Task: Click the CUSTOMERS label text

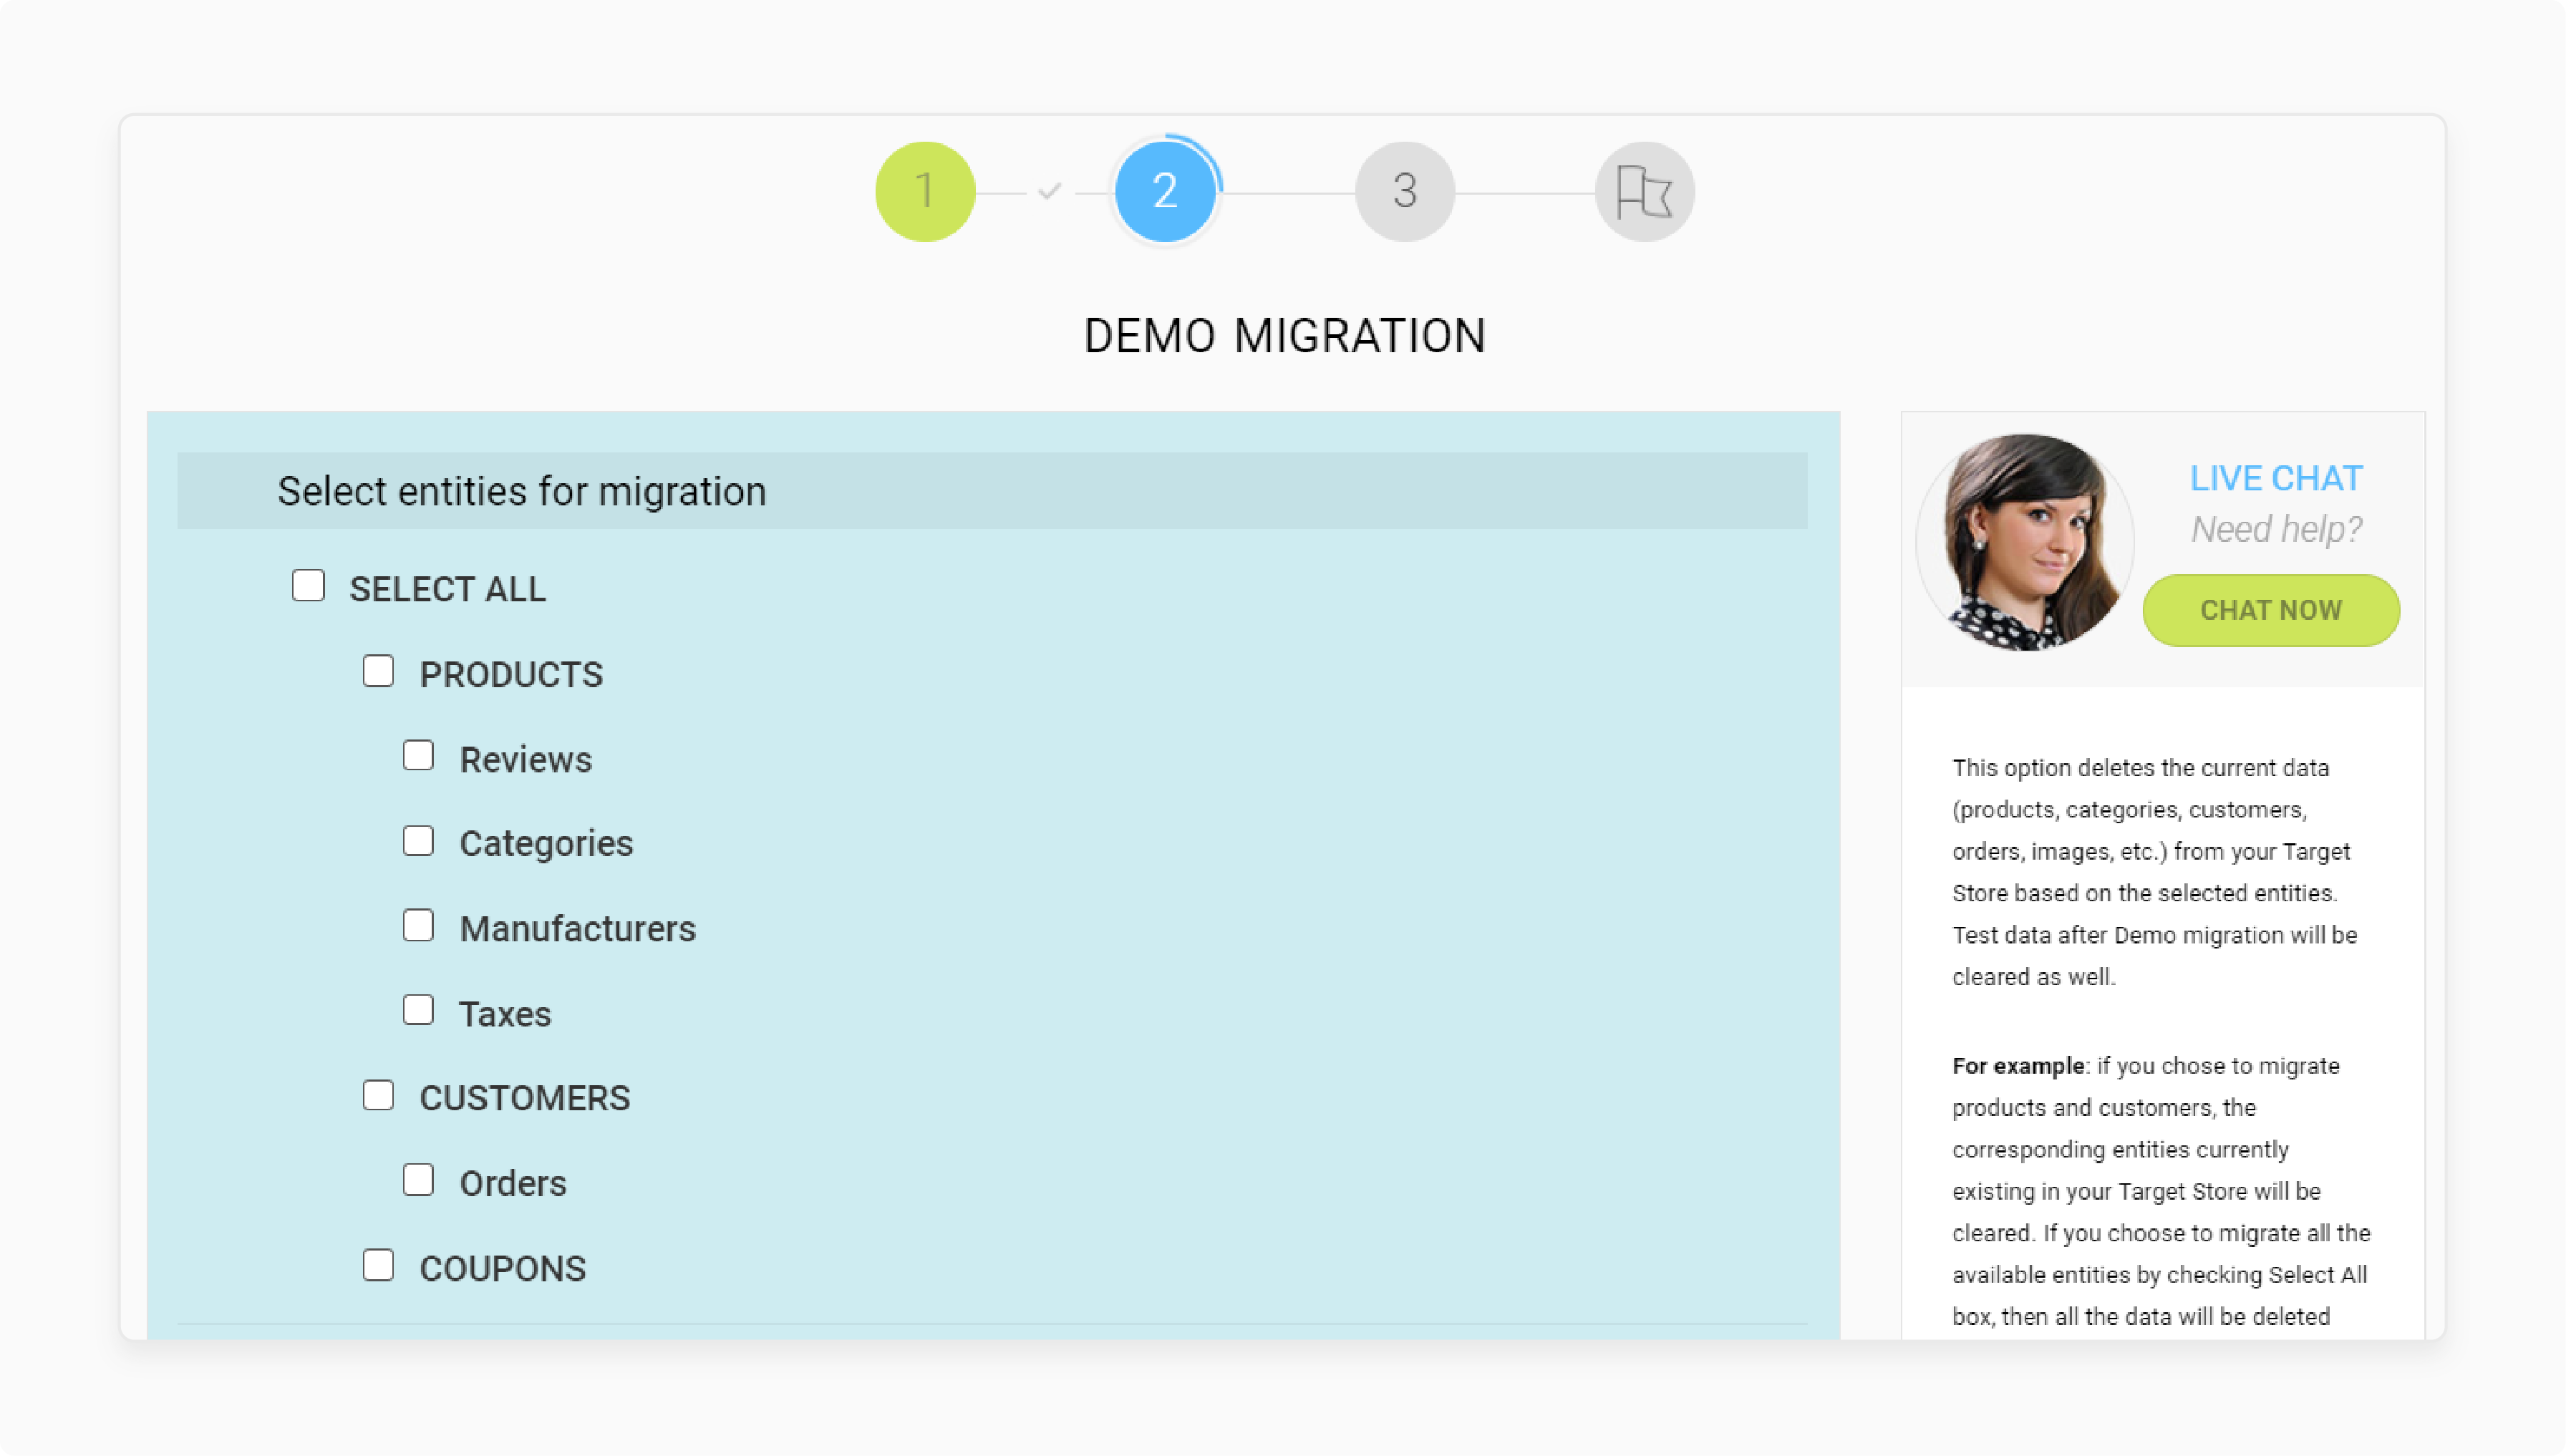Action: [524, 1098]
